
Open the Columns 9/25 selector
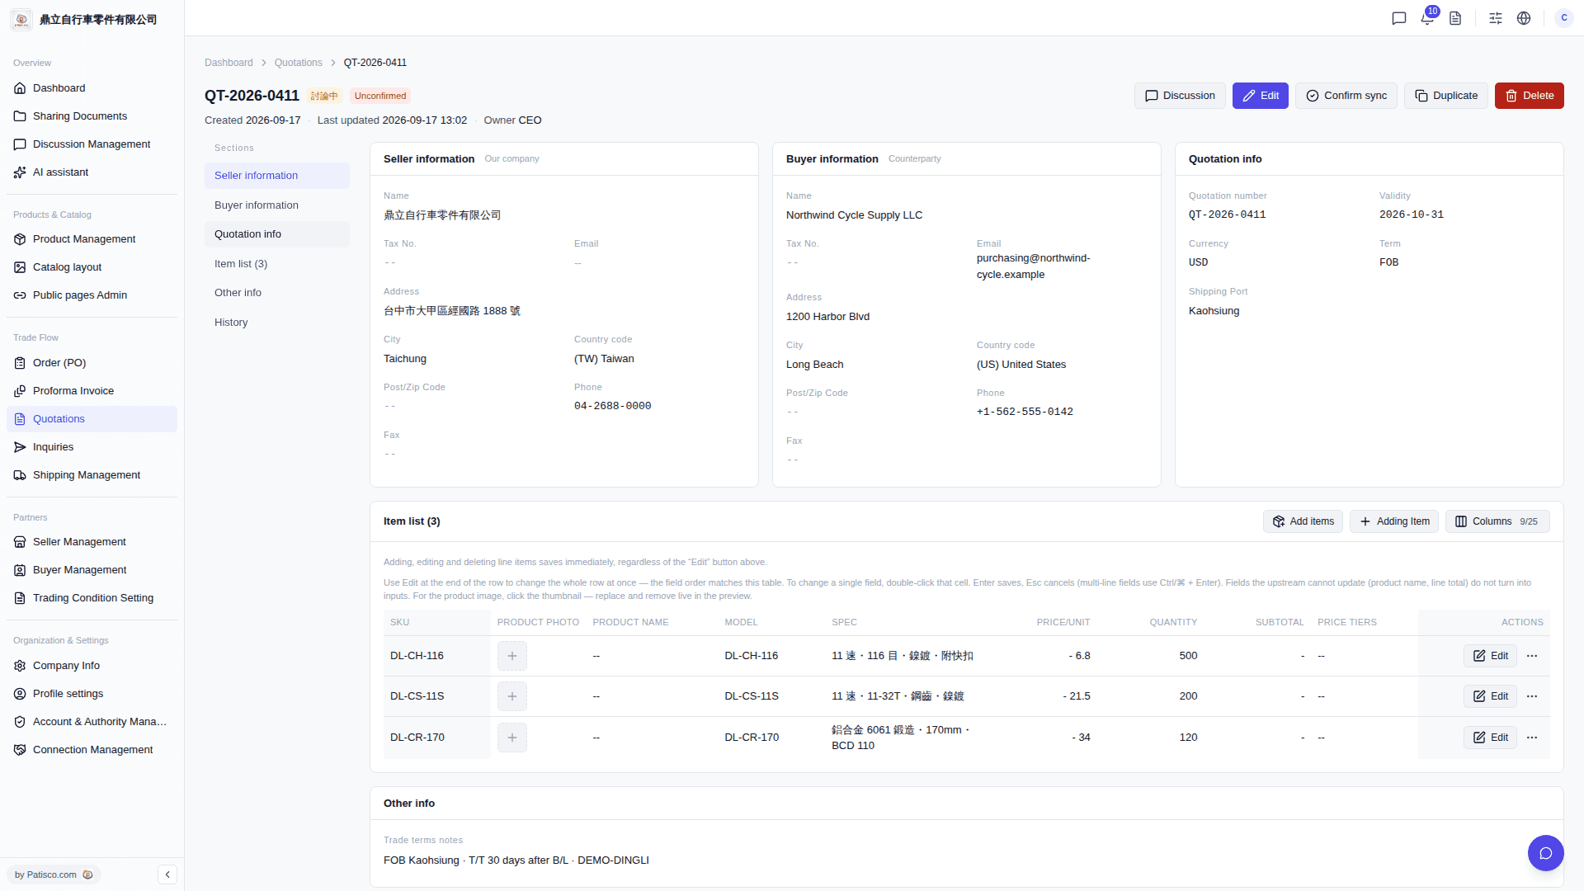(1497, 521)
